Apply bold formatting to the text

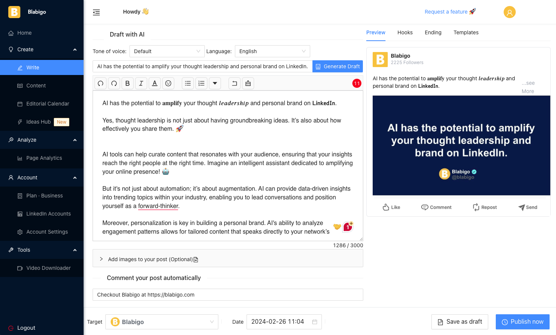click(x=128, y=83)
